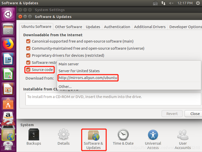
Task: Click the Close button
Action: (x=194, y=114)
